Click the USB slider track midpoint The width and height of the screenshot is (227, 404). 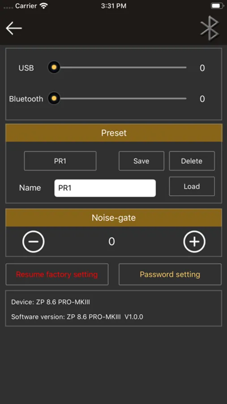coord(120,67)
